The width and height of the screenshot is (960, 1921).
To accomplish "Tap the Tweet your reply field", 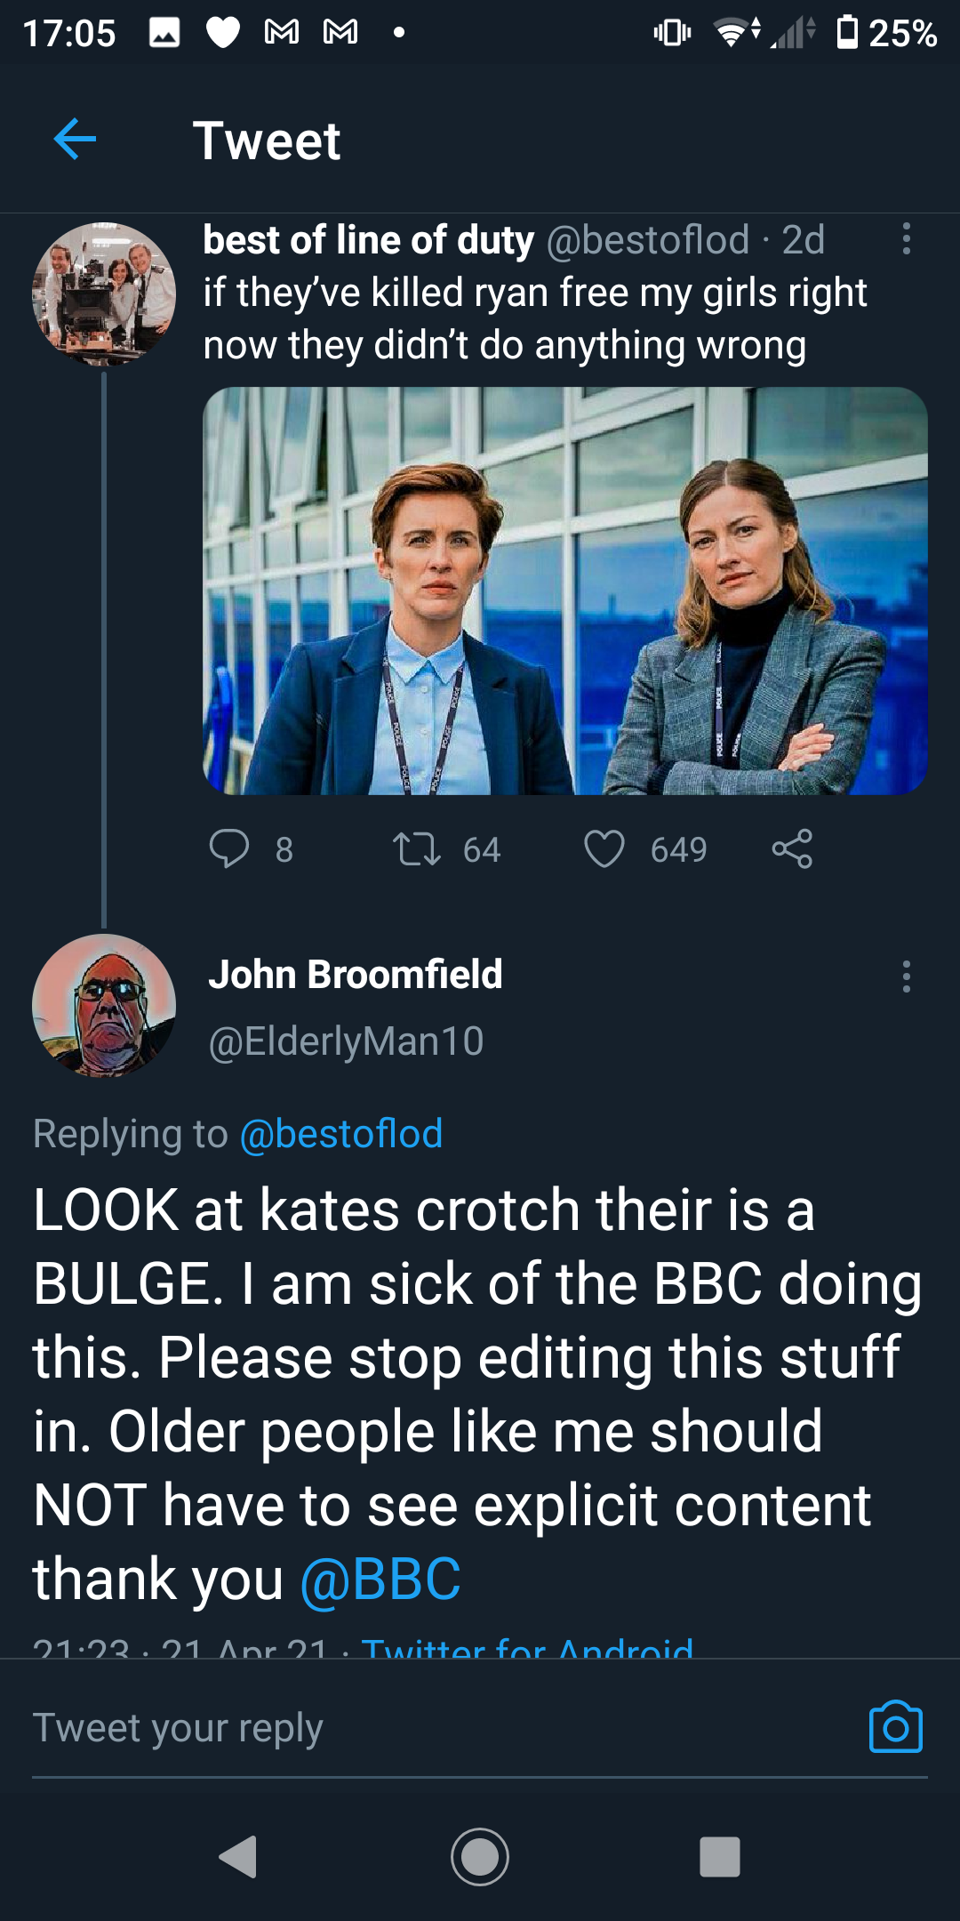I will pos(178,1725).
